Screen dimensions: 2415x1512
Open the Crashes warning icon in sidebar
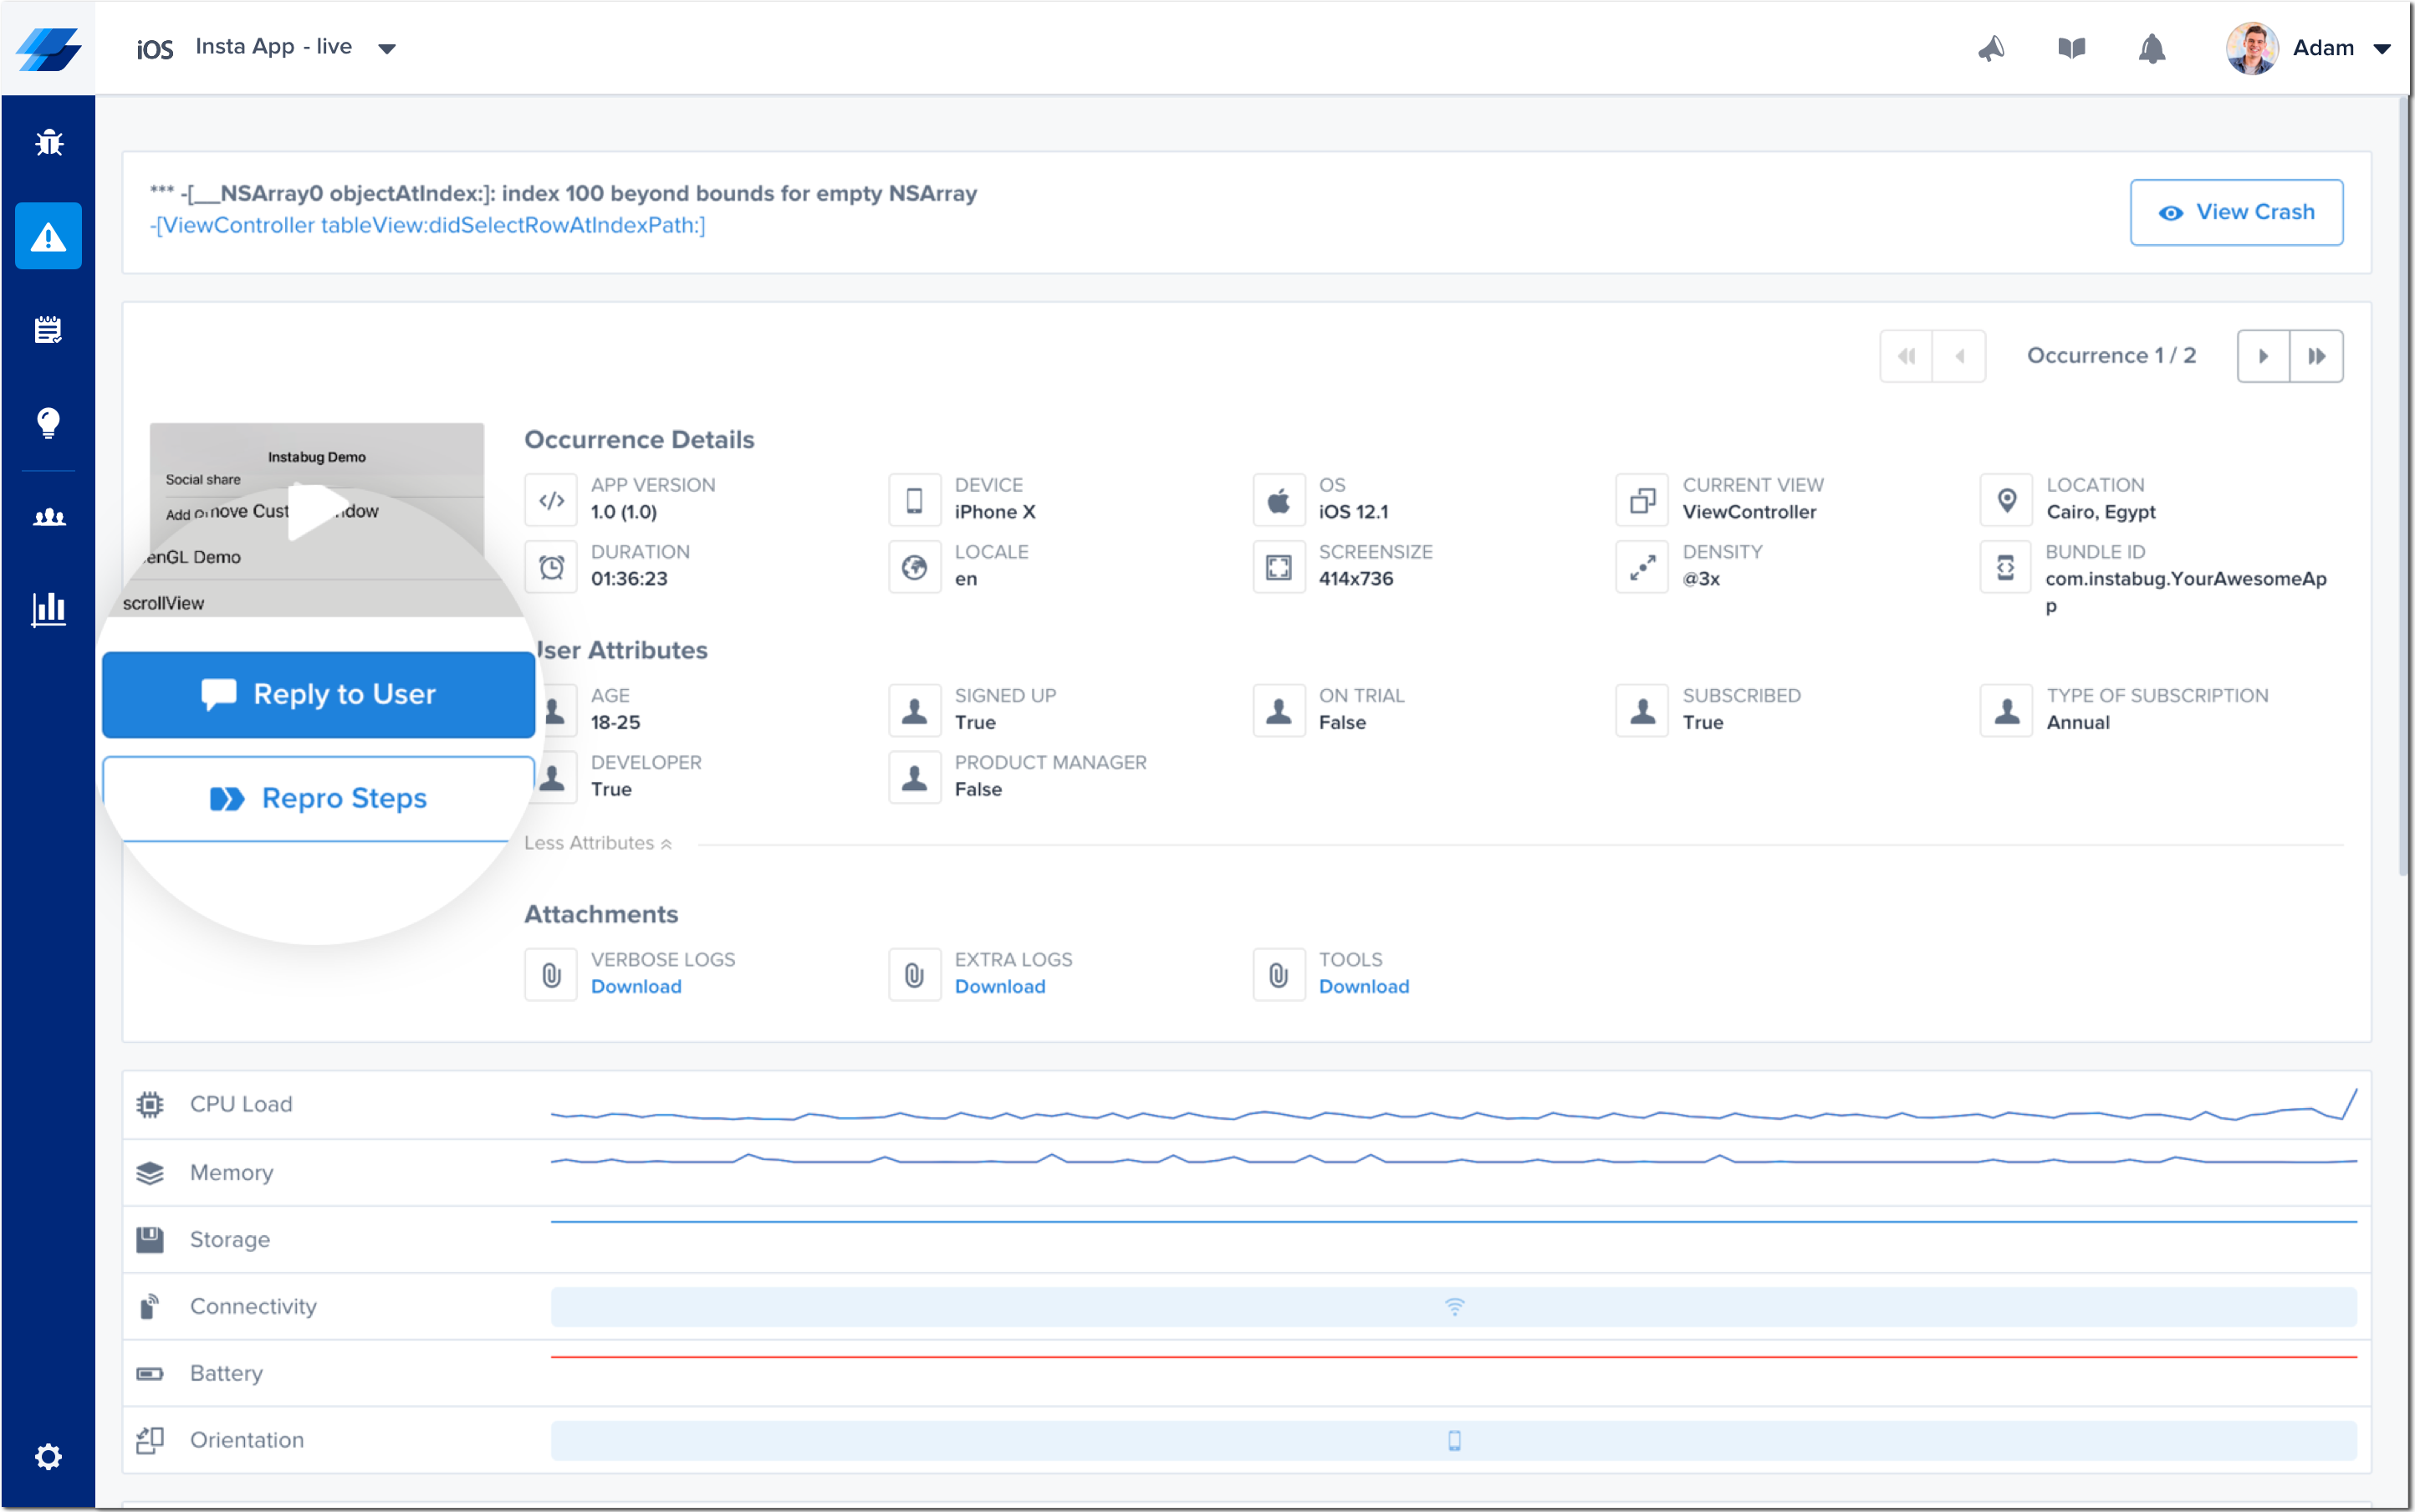coord(48,237)
